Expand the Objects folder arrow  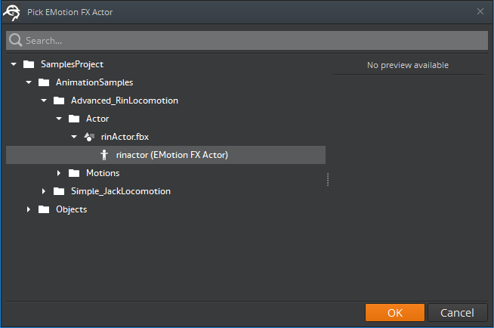tap(29, 209)
